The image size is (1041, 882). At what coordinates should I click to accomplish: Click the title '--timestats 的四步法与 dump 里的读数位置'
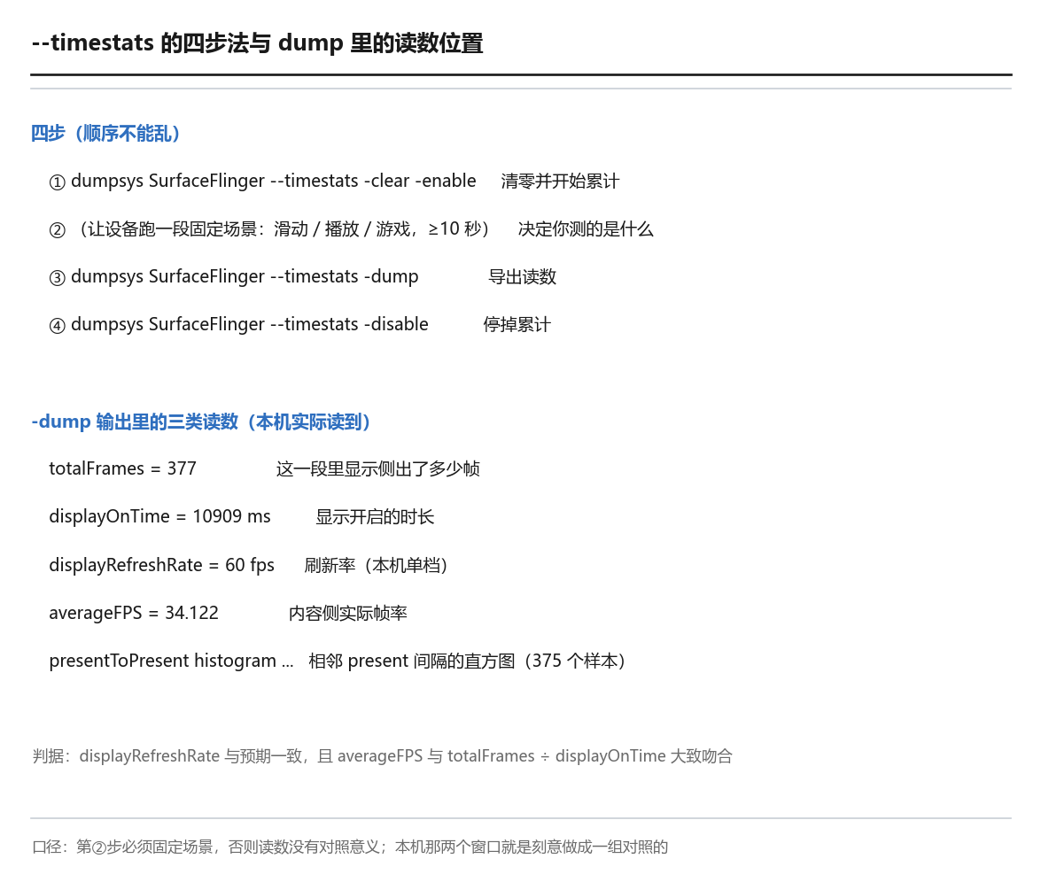tap(257, 43)
